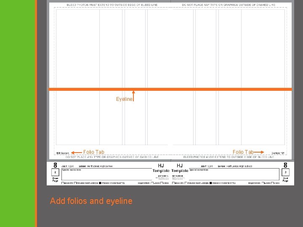Check Includes Spot Color(s) on even page form
This screenshot has width=303, height=227.
point(75,183)
